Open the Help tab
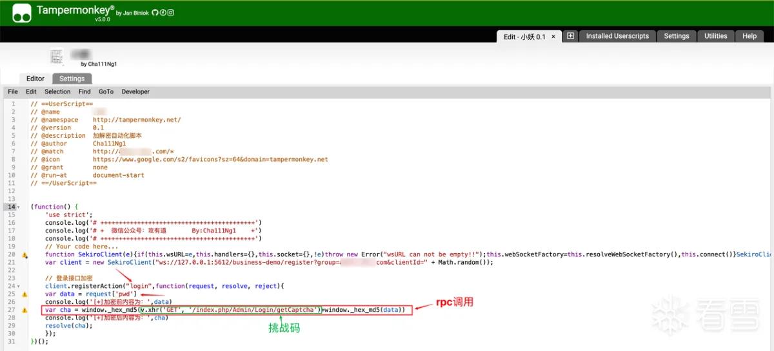Image resolution: width=774 pixels, height=351 pixels. click(749, 36)
